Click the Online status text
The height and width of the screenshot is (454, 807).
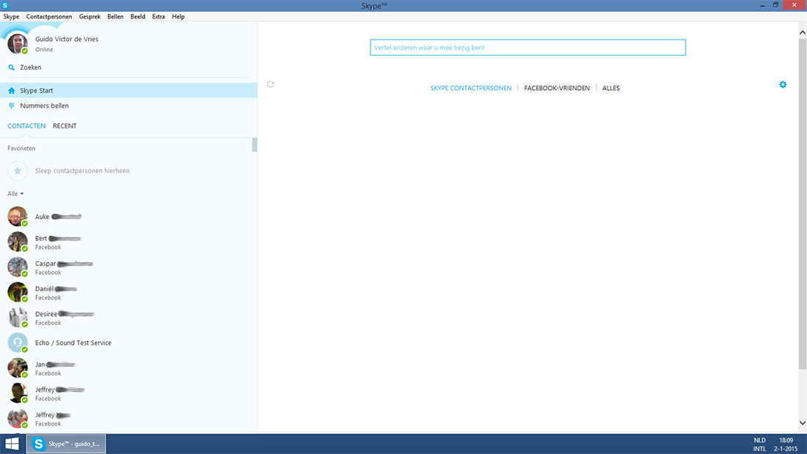click(44, 49)
